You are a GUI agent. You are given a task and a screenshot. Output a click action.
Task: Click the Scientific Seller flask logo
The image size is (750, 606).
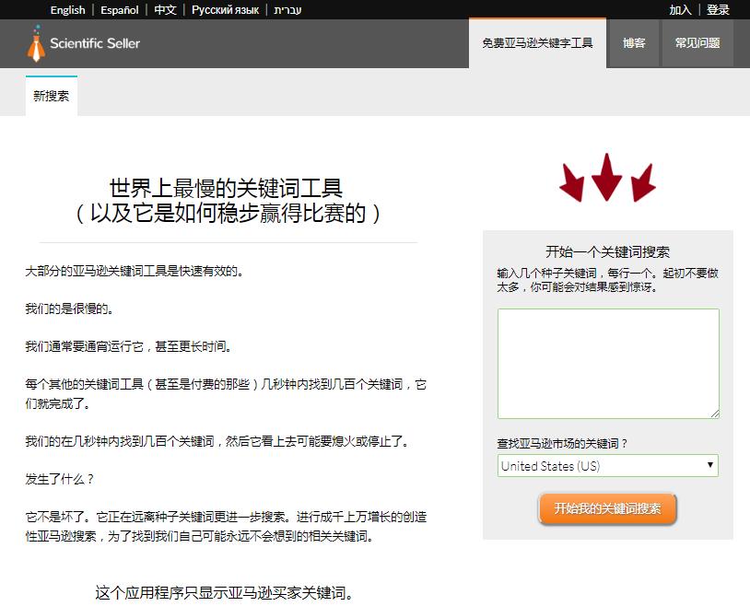[36, 43]
